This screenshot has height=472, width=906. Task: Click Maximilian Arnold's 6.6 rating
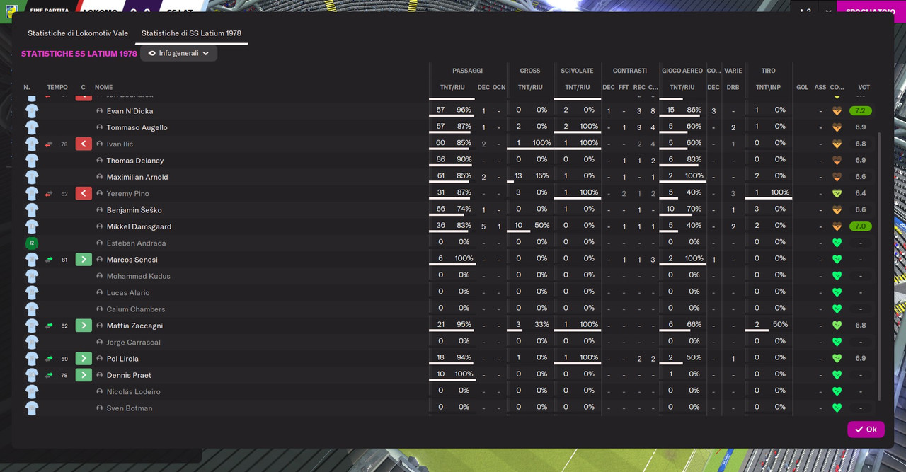click(861, 177)
